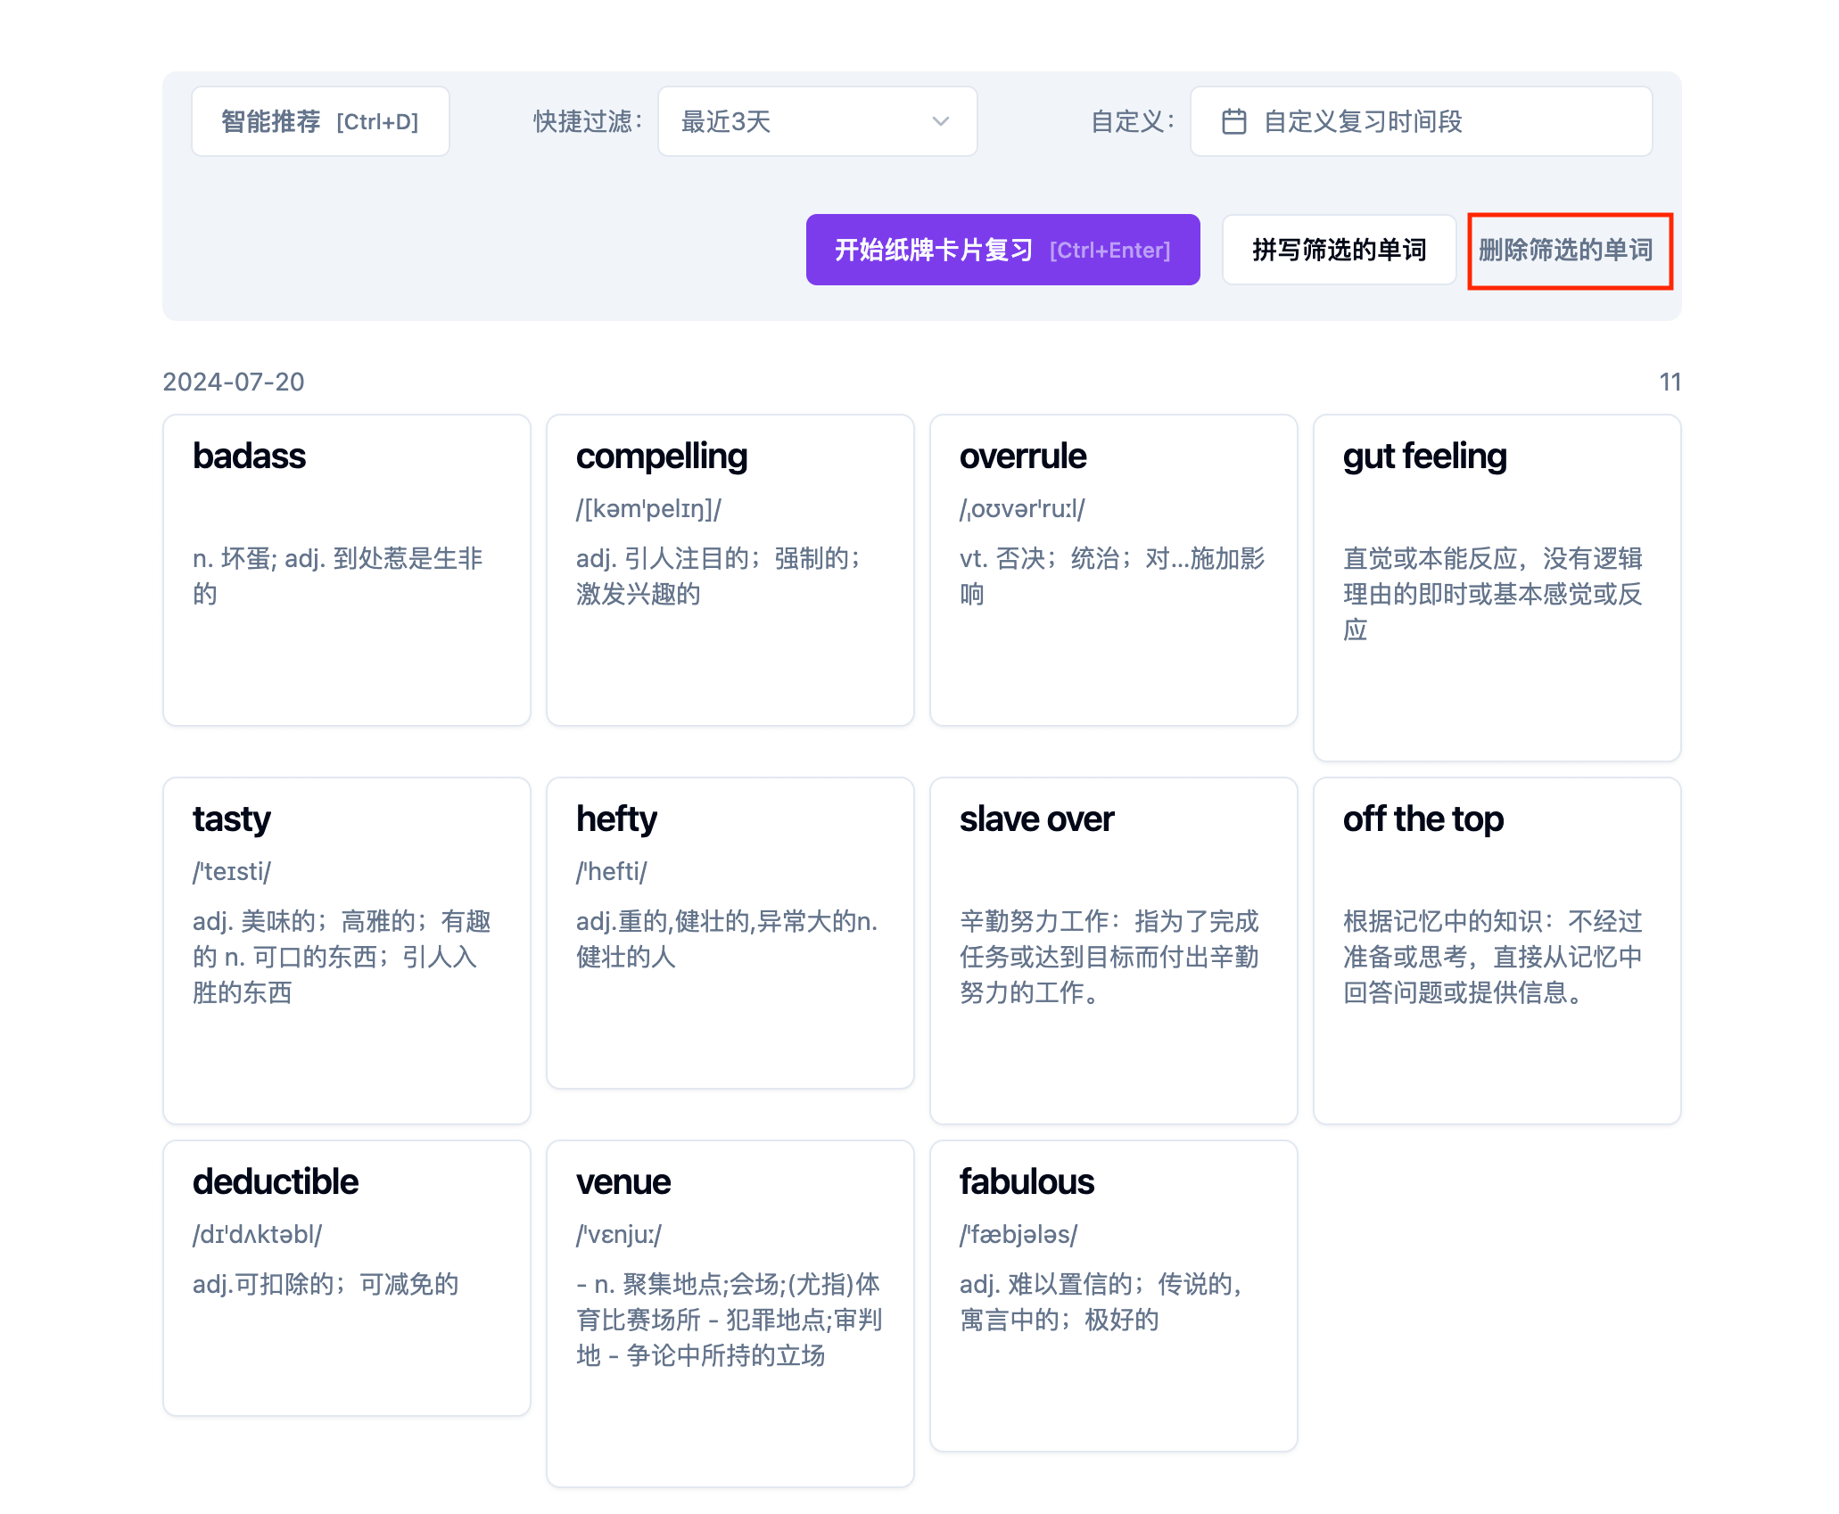The image size is (1839, 1514).
Task: Open the fabulous word card
Action: [1114, 1296]
